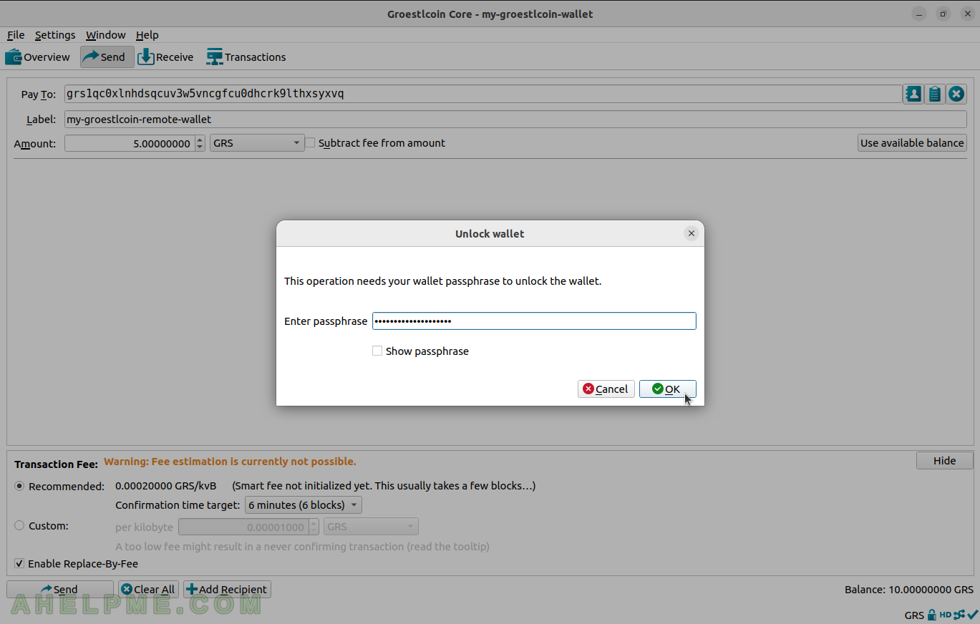Hide the transaction fee panel

944,461
